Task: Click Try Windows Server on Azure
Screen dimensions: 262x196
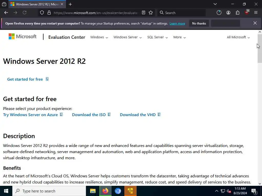Action: [x=33, y=115]
